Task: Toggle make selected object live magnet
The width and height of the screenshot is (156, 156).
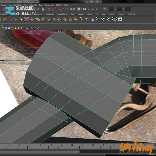Action: 64,9
